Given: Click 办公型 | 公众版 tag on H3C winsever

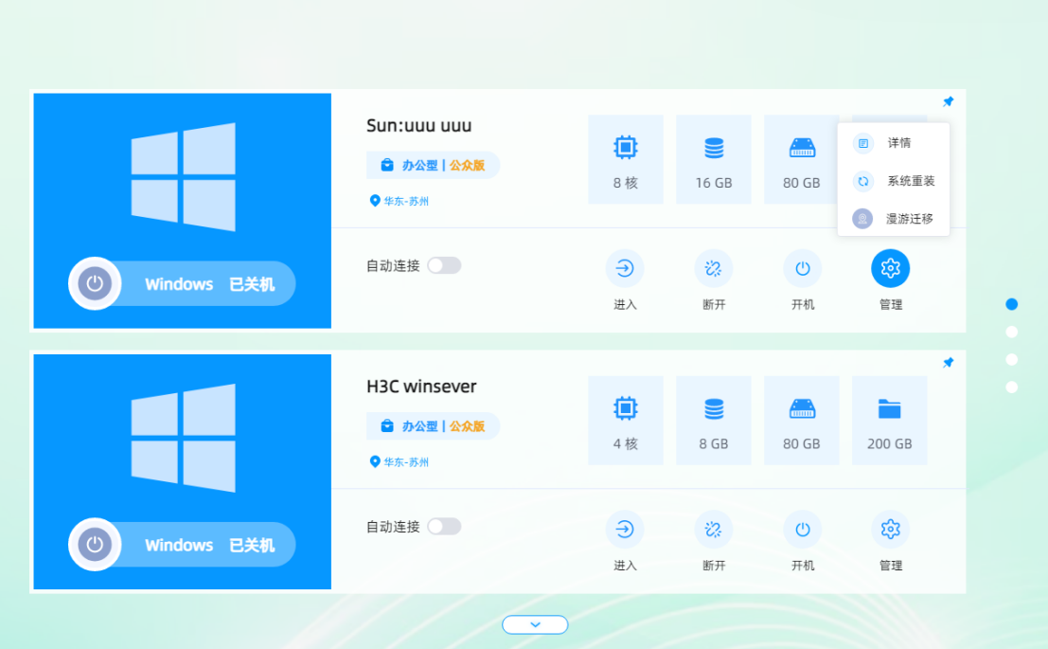Looking at the screenshot, I should pyautogui.click(x=433, y=426).
